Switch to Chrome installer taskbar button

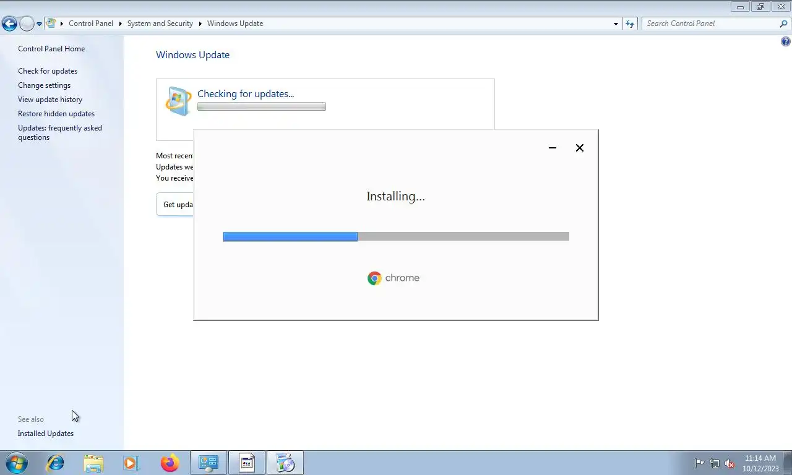[285, 463]
